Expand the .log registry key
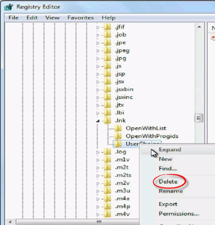 pyautogui.click(x=98, y=152)
